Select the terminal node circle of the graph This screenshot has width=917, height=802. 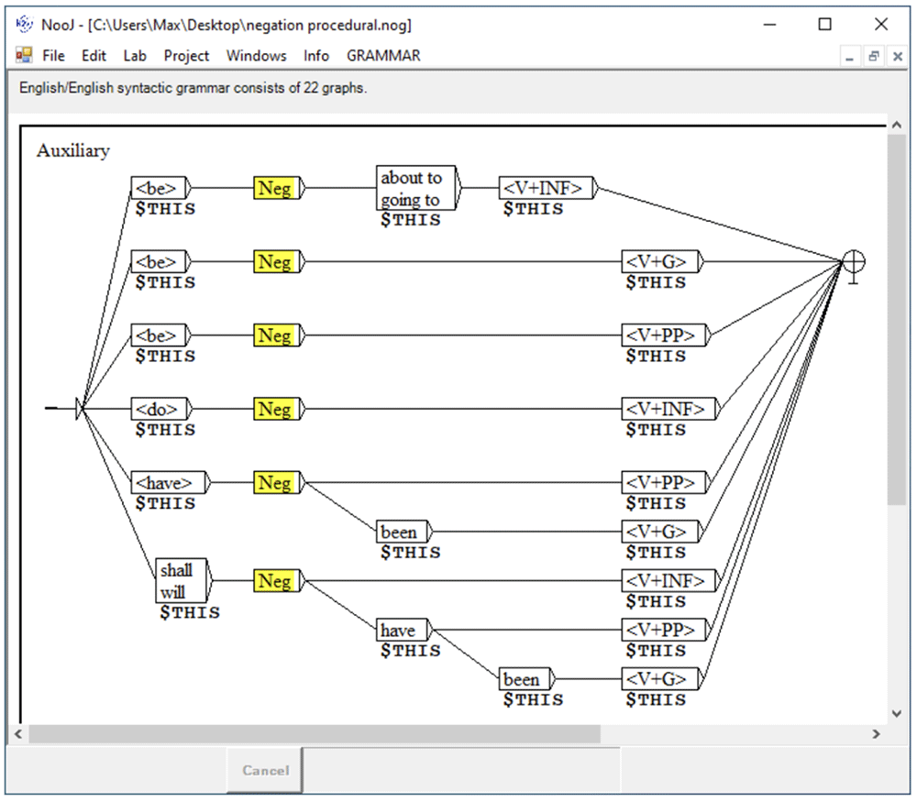click(x=853, y=261)
